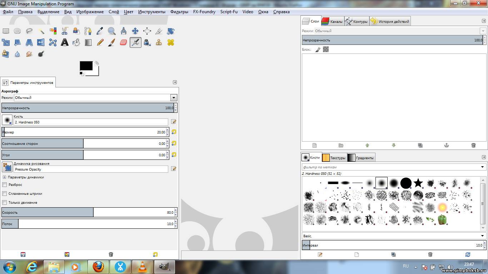The height and width of the screenshot is (274, 488).
Task: Increase Размер value with stepper
Action: 167,130
